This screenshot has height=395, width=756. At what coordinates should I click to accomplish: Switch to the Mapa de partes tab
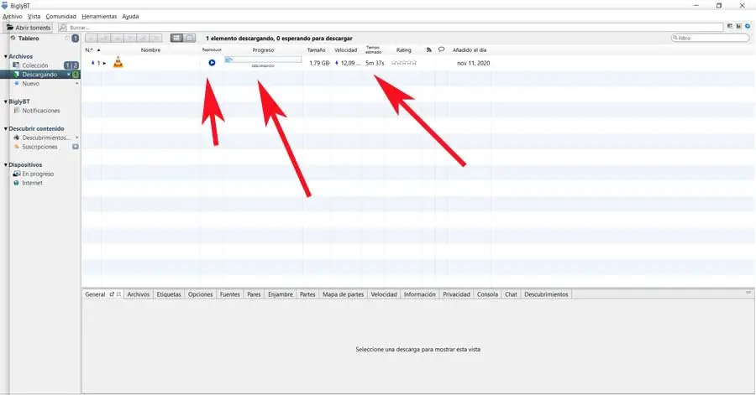point(343,294)
